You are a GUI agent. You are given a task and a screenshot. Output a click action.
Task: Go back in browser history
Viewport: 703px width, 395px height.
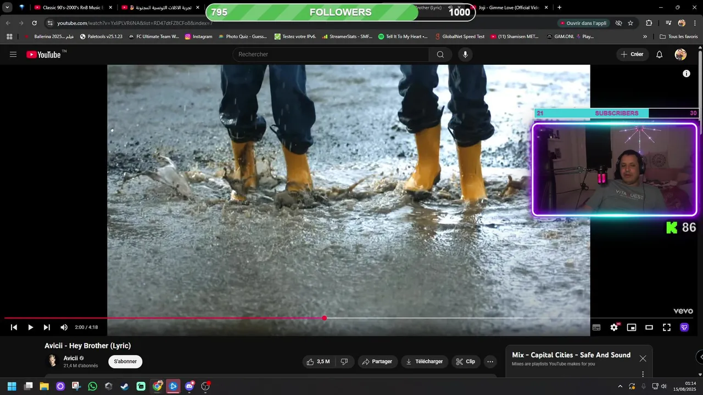point(8,23)
